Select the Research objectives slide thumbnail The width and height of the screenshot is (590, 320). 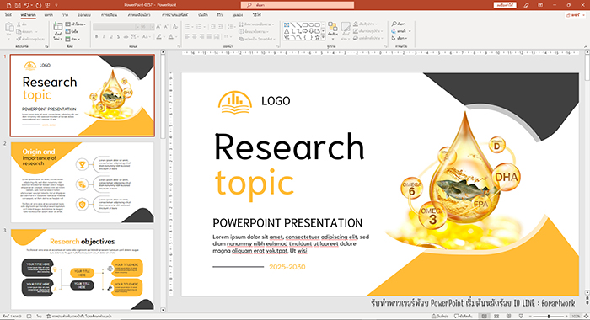pyautogui.click(x=83, y=269)
